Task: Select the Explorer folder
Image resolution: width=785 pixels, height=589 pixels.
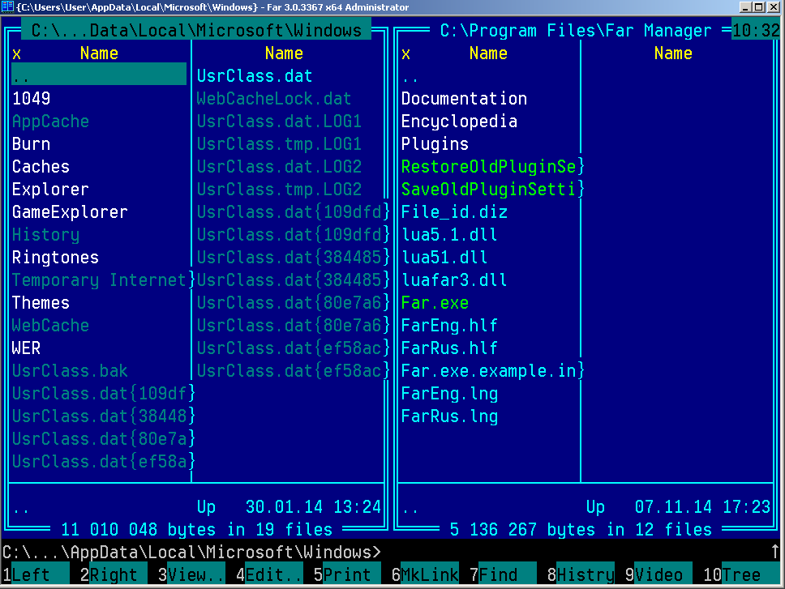Action: click(x=50, y=190)
